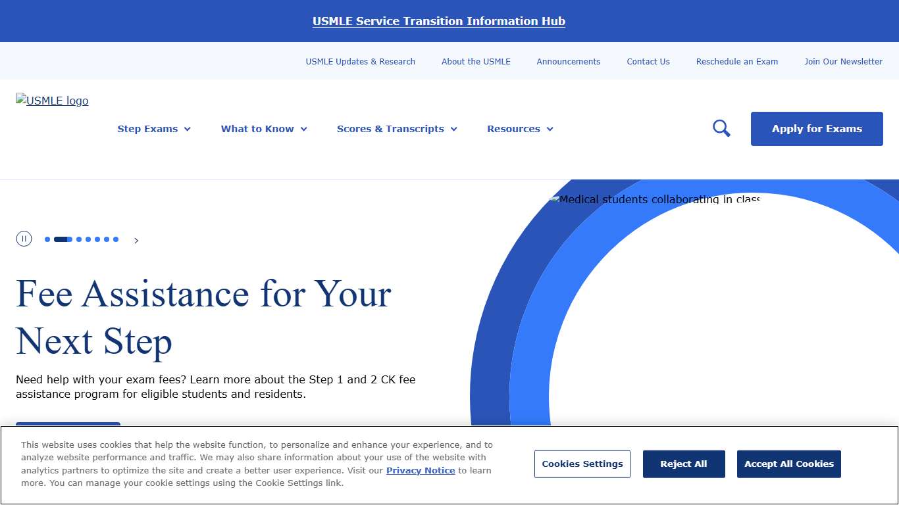Reject all website cookies
Image resolution: width=899 pixels, height=505 pixels.
[684, 464]
